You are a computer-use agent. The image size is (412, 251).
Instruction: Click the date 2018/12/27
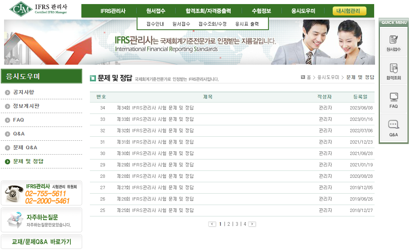pos(361,210)
